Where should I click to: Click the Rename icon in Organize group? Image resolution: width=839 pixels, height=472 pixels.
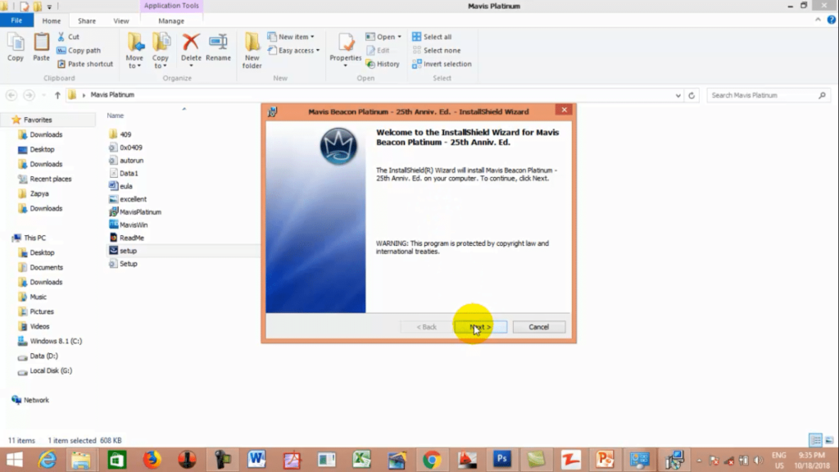[x=218, y=47]
